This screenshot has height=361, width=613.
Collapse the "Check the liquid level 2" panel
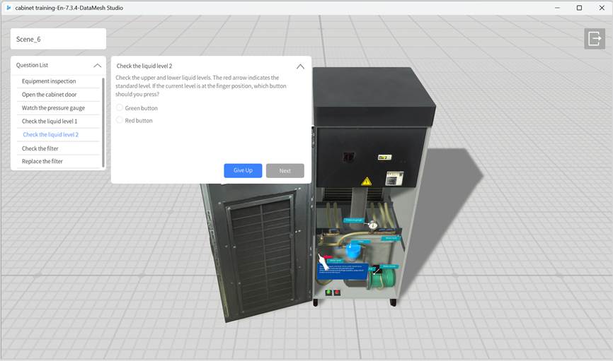click(300, 66)
